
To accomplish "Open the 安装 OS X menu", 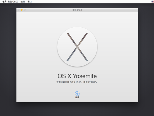I will (13, 2).
